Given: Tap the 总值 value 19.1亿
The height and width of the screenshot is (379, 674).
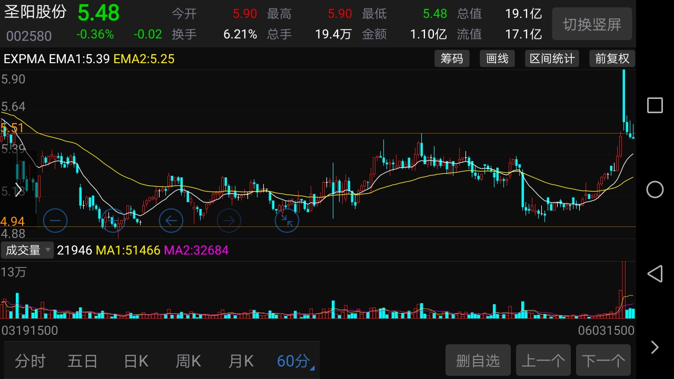Looking at the screenshot, I should coord(523,14).
